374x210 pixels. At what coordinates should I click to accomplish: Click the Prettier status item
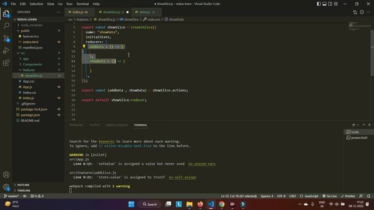click(348, 196)
